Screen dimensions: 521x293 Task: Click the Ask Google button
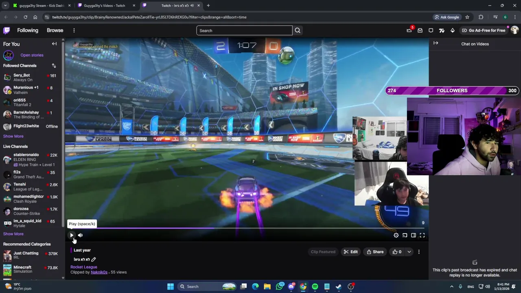(447, 17)
